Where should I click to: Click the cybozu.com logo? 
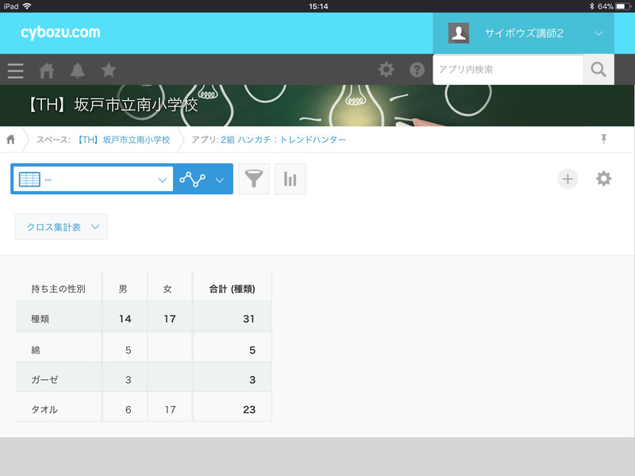[60, 33]
